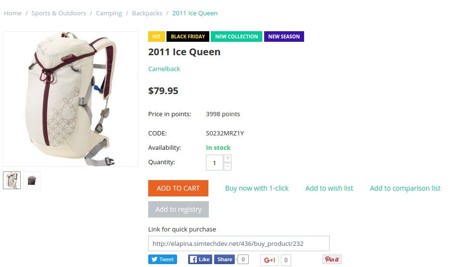Navigate to Sports & Outdoors breadcrumb
This screenshot has width=460, height=267.
click(x=59, y=13)
